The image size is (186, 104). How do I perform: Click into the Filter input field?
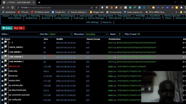click(x=24, y=34)
